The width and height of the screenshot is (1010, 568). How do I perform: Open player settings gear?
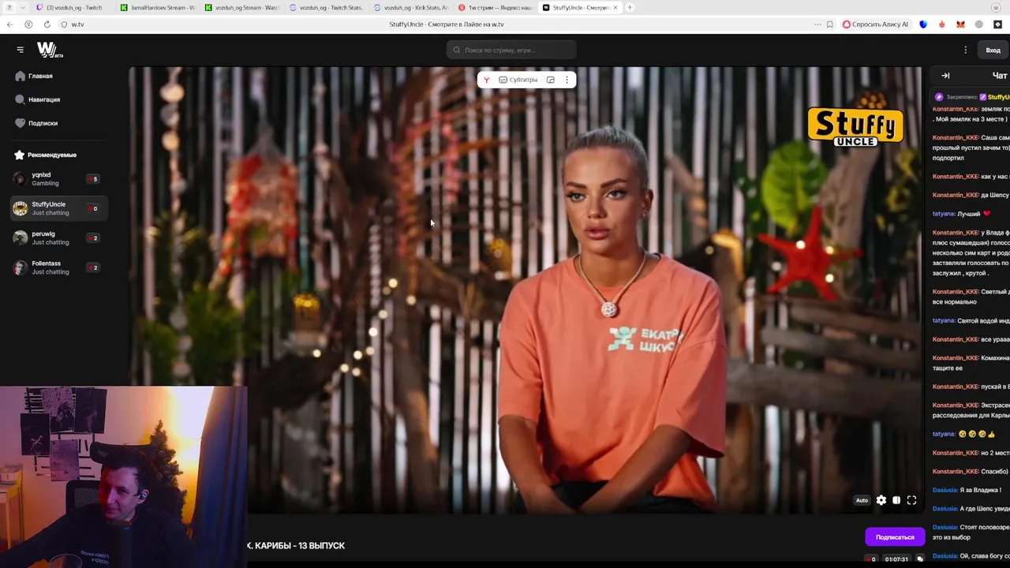click(x=881, y=500)
